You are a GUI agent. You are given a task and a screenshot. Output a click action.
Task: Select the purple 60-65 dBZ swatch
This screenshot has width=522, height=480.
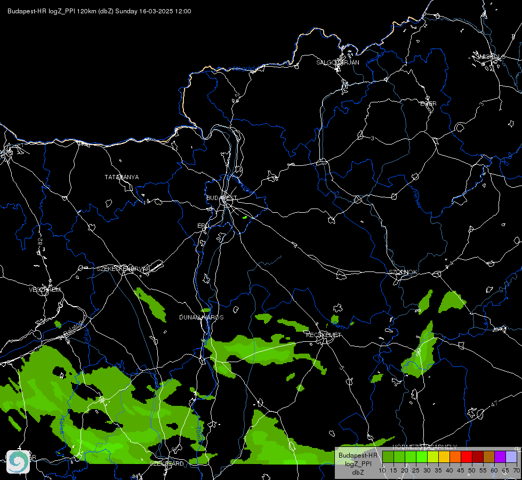click(500, 457)
